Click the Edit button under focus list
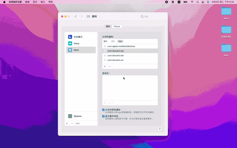This screenshot has width=237, height=148. click(x=78, y=123)
